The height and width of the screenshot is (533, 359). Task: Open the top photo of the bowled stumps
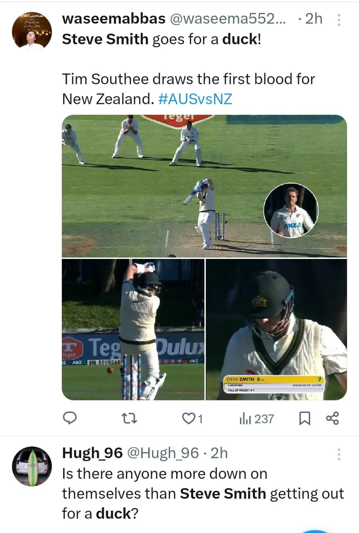[204, 186]
